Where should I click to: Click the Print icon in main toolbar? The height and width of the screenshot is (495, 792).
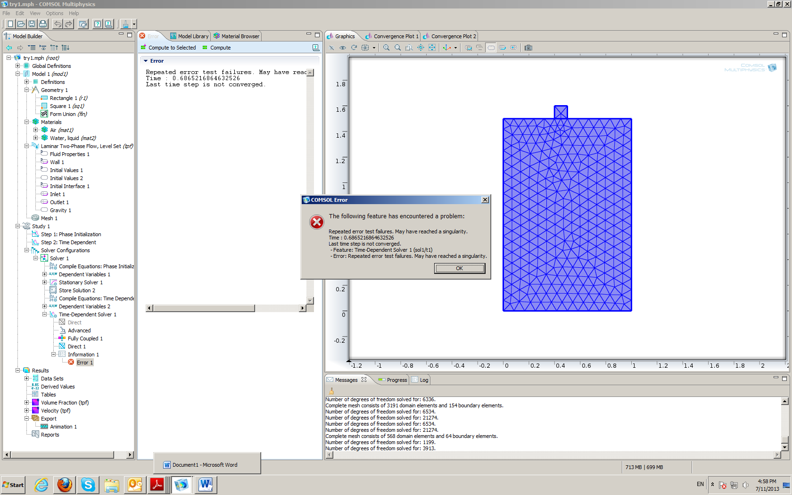43,24
